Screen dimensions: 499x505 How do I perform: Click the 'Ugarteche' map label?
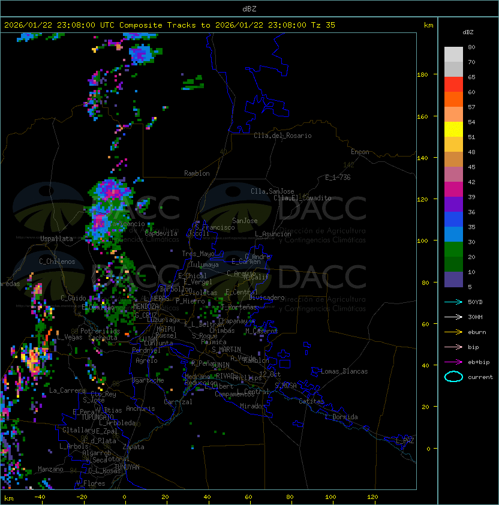tap(148, 380)
